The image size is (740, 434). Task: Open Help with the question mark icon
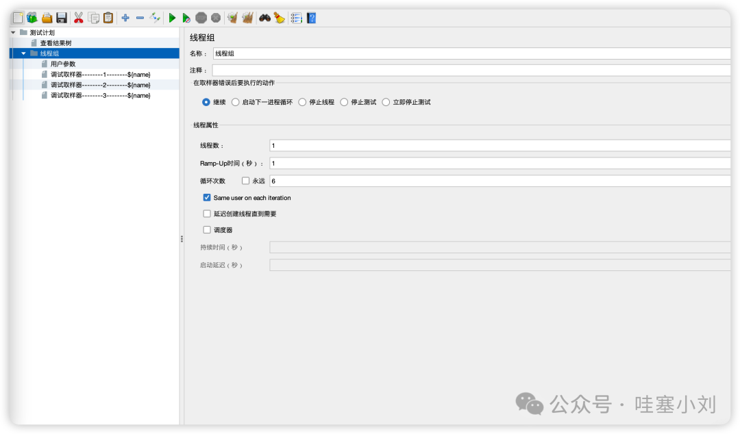[x=311, y=18]
